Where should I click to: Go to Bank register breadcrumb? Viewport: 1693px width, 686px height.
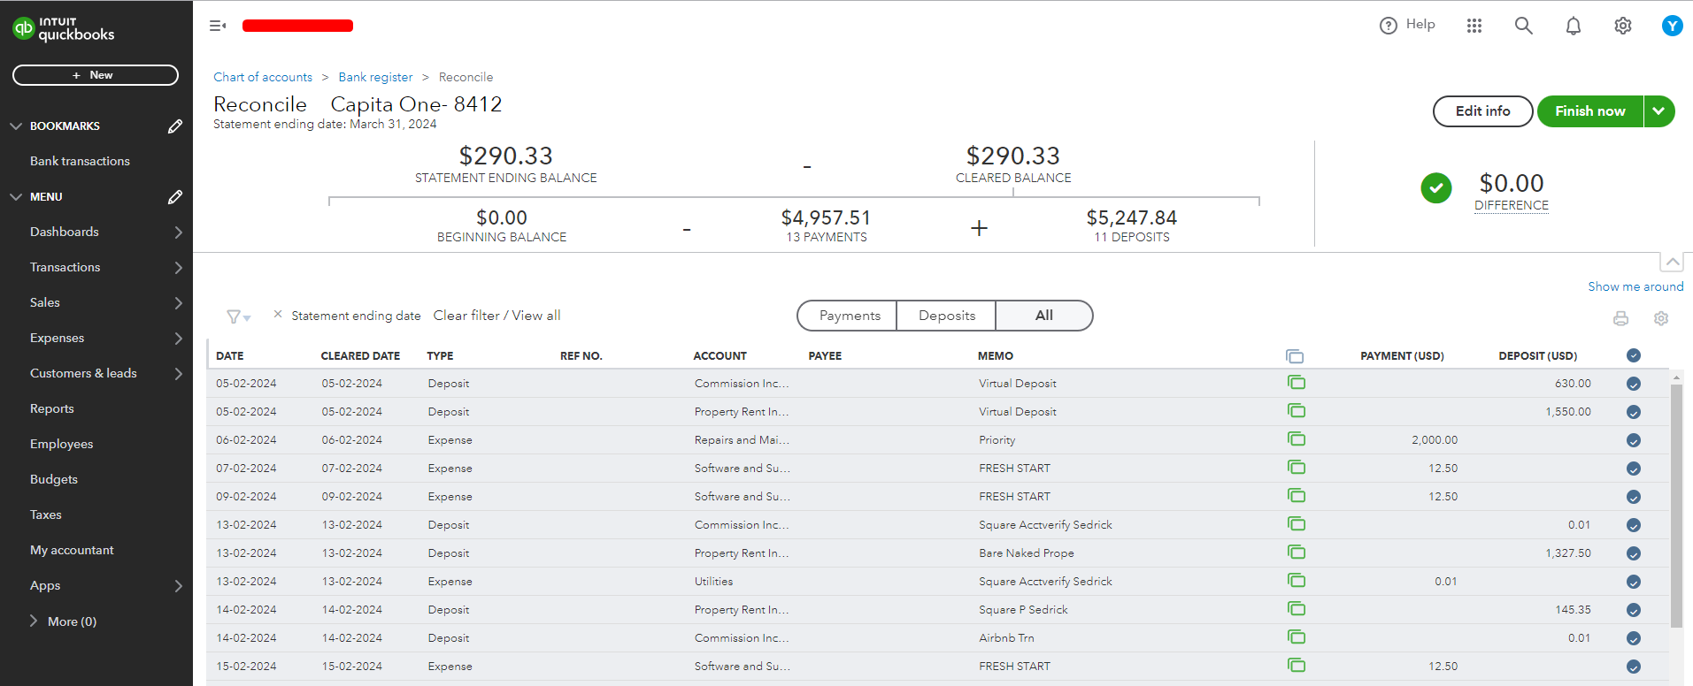pyautogui.click(x=375, y=77)
